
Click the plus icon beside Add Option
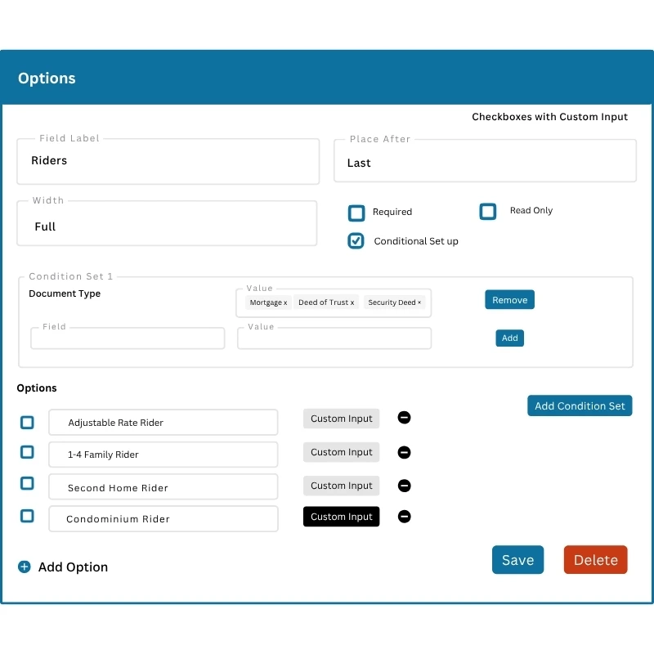pyautogui.click(x=24, y=567)
